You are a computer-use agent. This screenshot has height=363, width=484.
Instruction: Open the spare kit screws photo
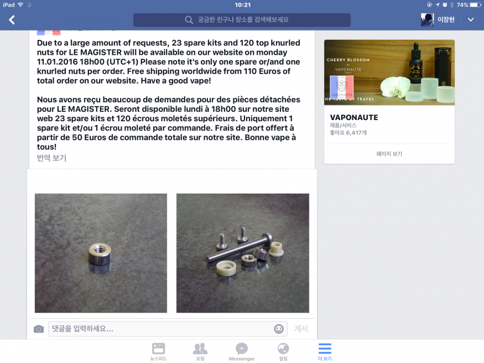tap(243, 253)
